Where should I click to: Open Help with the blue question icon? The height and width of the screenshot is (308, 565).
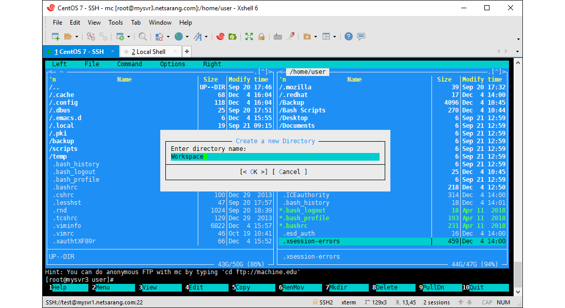[x=349, y=36]
